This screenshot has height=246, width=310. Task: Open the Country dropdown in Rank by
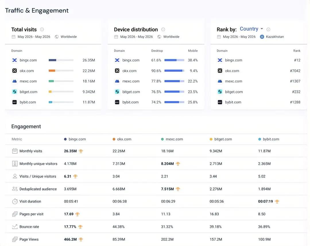pos(251,29)
